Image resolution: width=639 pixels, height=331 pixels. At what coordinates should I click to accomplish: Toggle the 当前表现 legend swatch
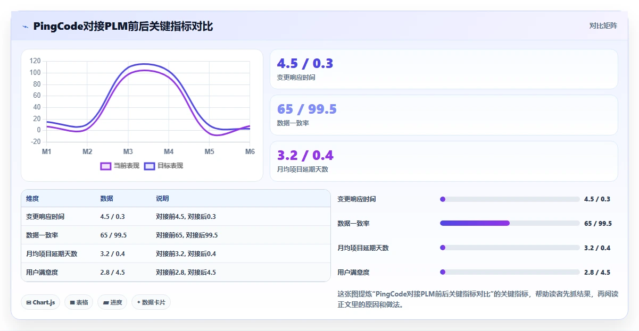click(x=106, y=166)
